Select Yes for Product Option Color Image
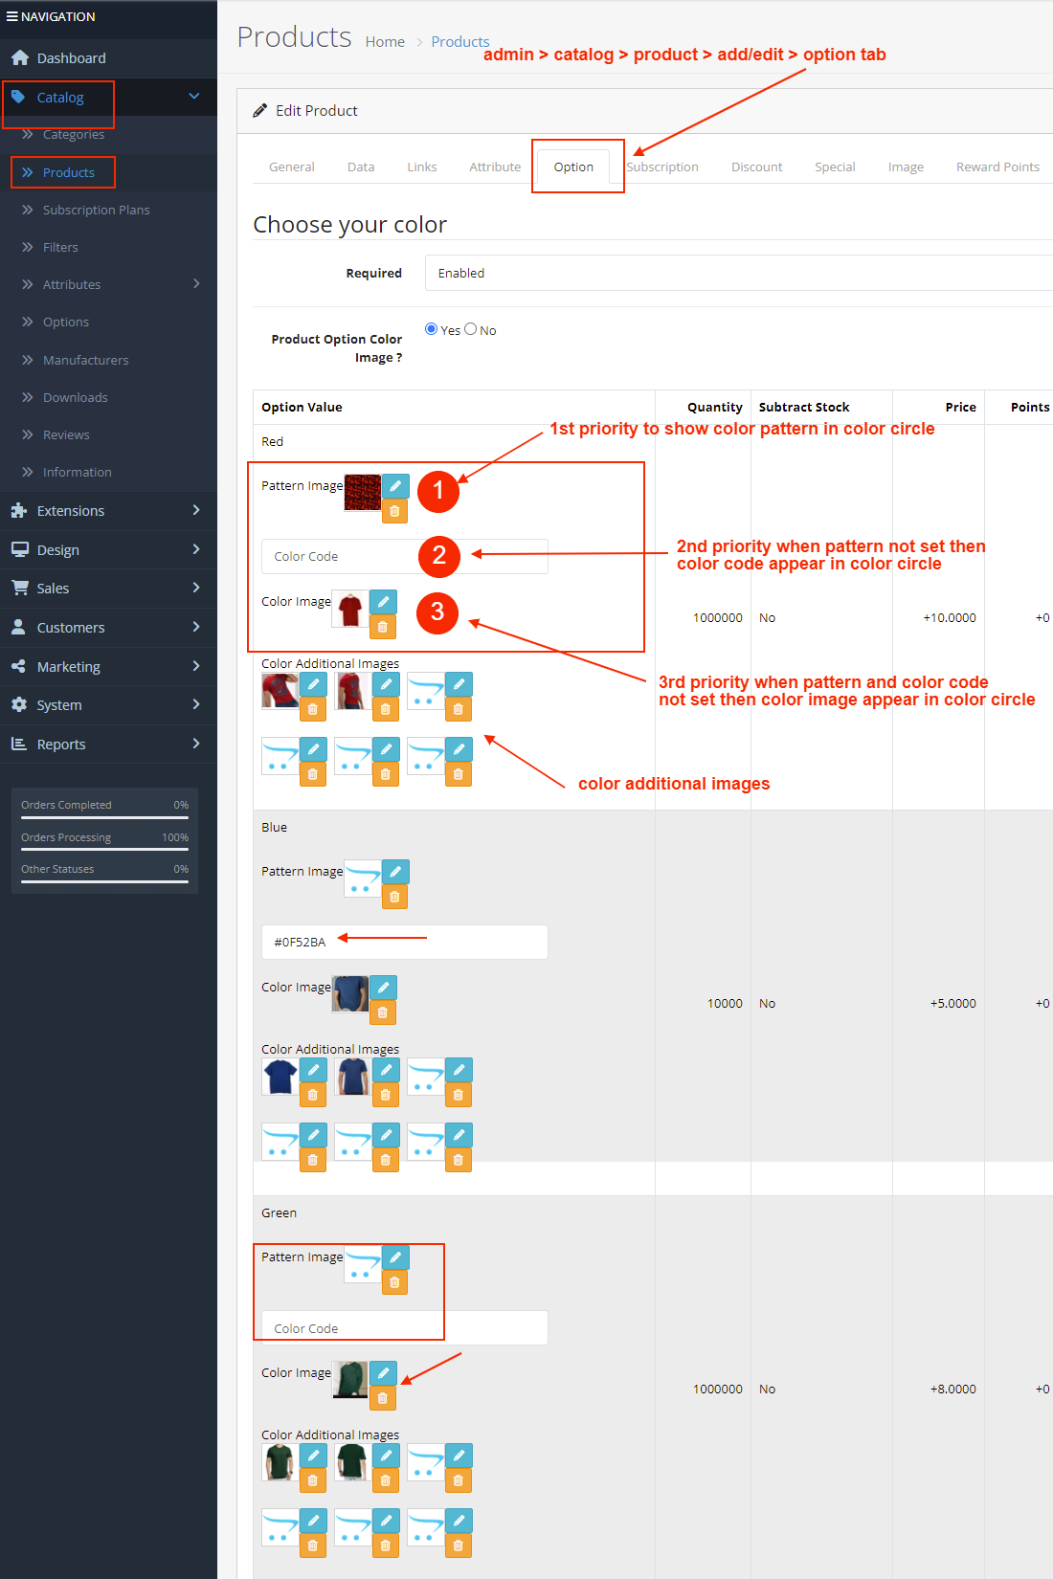 (x=431, y=329)
